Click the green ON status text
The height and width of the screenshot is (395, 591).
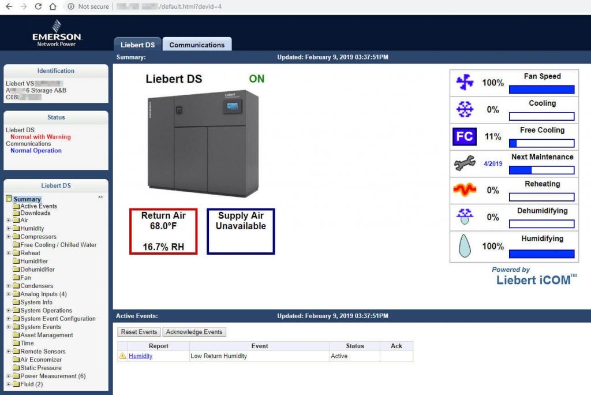tap(257, 79)
